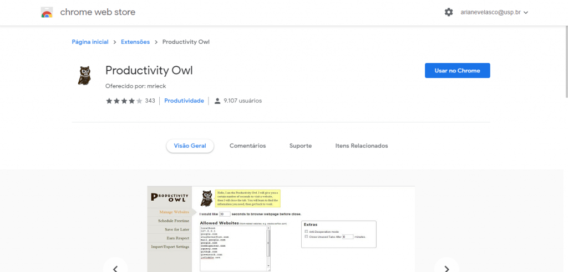Click the Productivity Owl extension icon
The width and height of the screenshot is (568, 272).
pos(84,76)
